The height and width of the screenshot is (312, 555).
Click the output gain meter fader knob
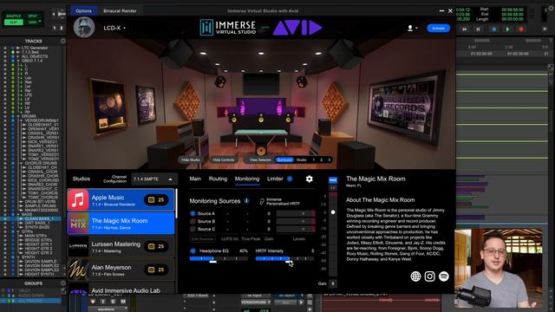click(x=333, y=212)
